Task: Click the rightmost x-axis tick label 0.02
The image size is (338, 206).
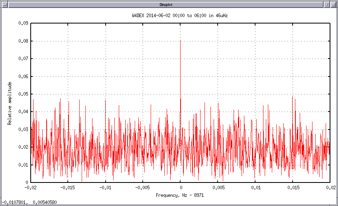Action: tap(330, 187)
